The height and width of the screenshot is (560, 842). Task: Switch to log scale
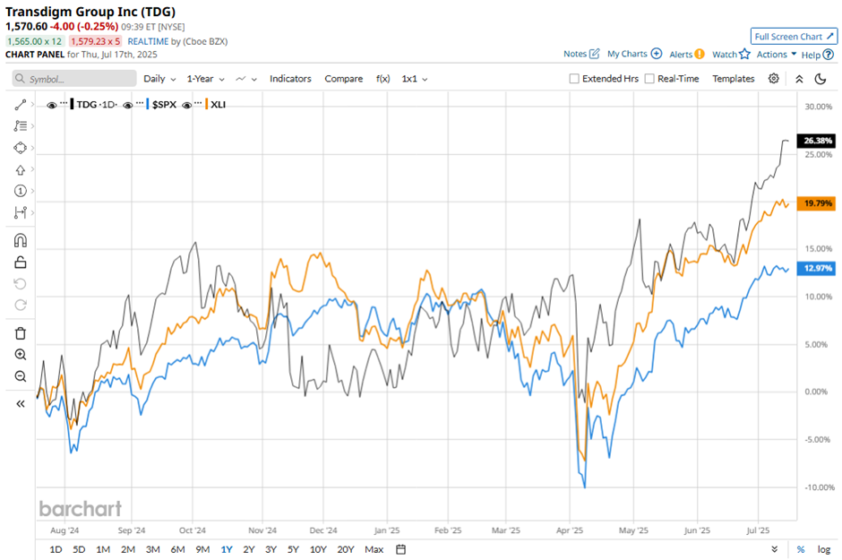pos(824,549)
